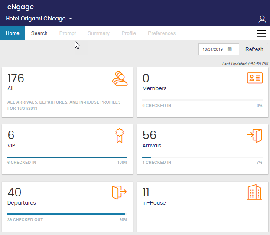Click the "4 CHECKED-IN" text
Image resolution: width=270 pixels, height=235 pixels.
pos(157,163)
